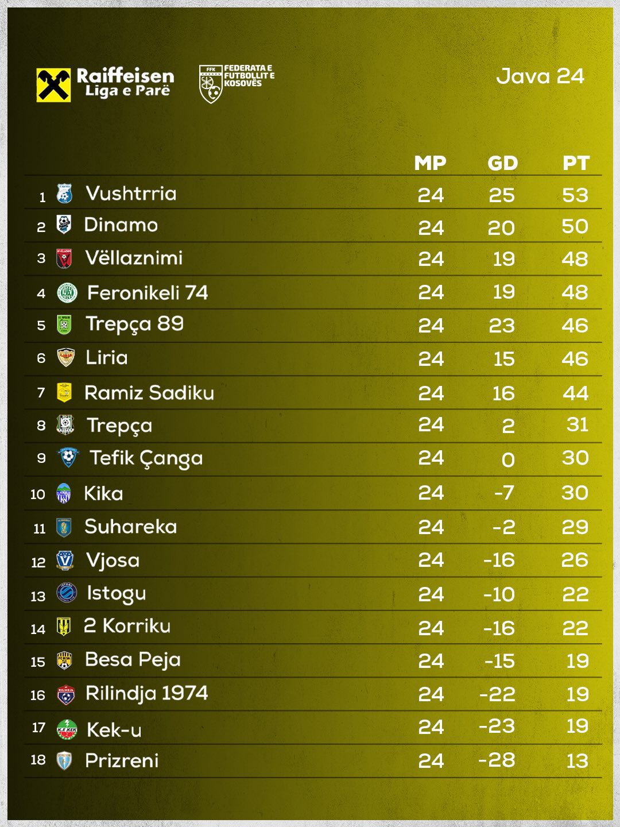
Task: Click the GD column header
Action: pos(502,163)
